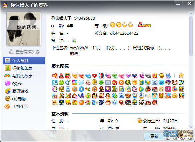The image size is (195, 142).
Task: Click the blue shield T icon
Action: click(115, 102)
